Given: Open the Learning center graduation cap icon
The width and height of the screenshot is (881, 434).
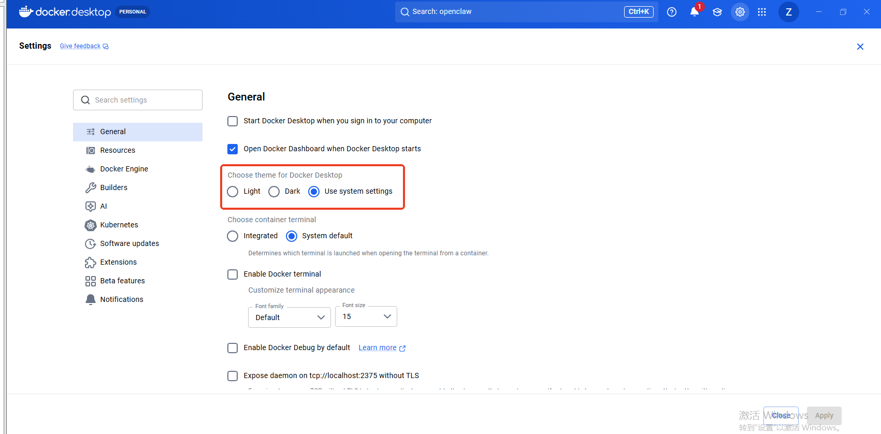Looking at the screenshot, I should click(717, 12).
